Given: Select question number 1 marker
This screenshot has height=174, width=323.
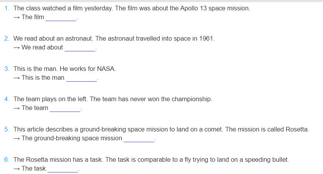Looking at the screenshot, I should (x=7, y=8).
